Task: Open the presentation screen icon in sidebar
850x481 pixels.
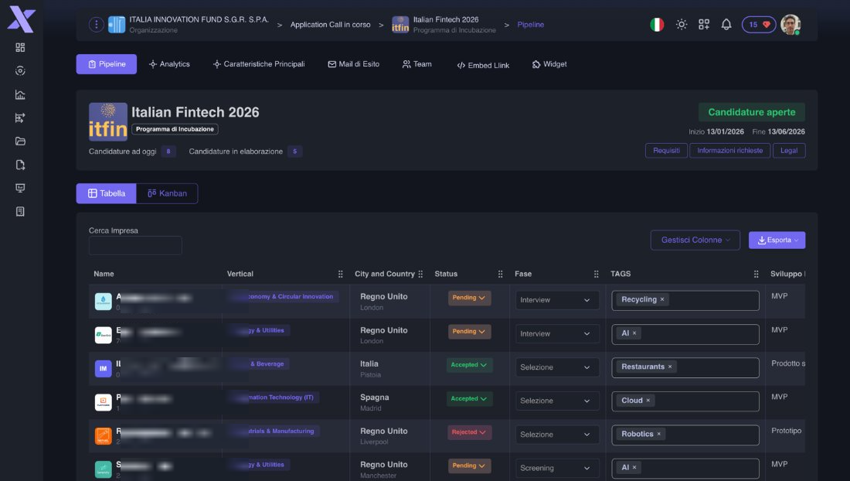Action: (20, 188)
